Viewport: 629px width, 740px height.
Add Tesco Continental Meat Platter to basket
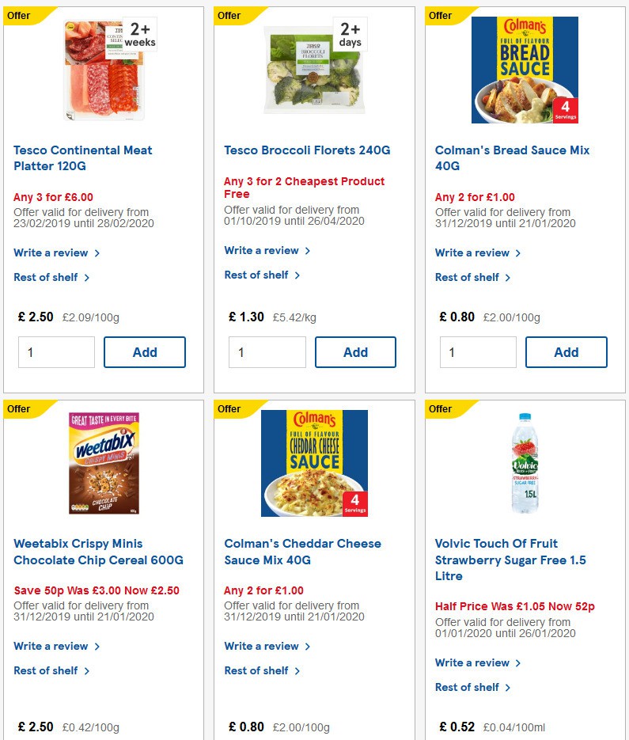(x=145, y=351)
